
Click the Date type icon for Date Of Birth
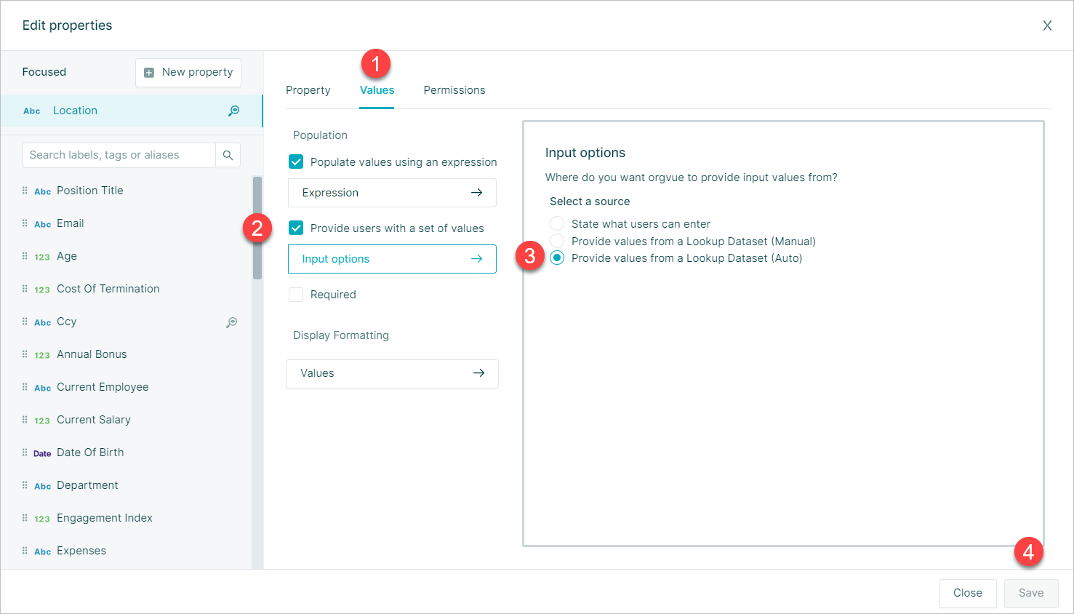click(42, 453)
